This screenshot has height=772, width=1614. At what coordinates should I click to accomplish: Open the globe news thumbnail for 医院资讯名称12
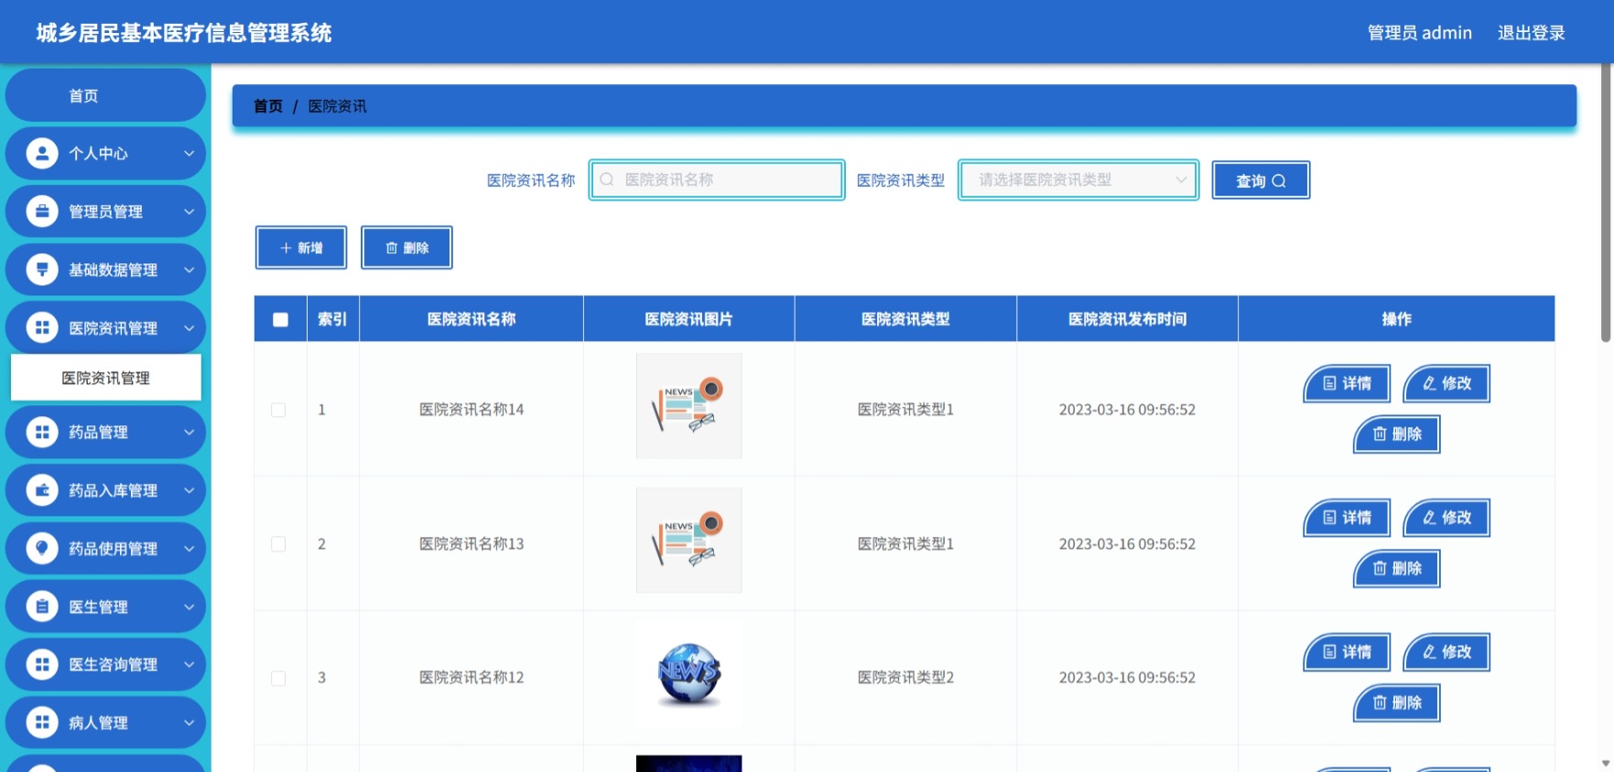(688, 675)
